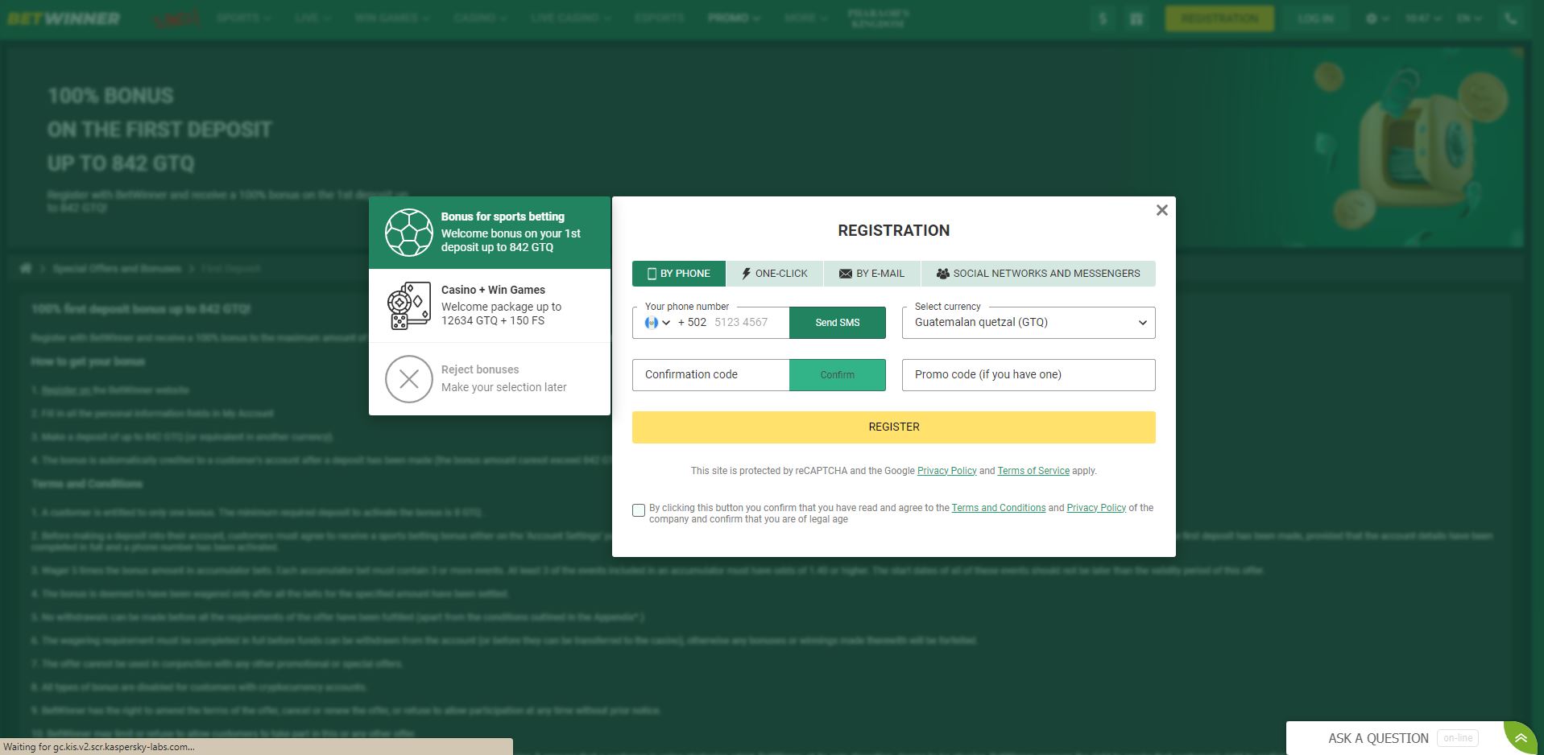Open the country code dropdown arrow
The height and width of the screenshot is (755, 1544).
666,323
